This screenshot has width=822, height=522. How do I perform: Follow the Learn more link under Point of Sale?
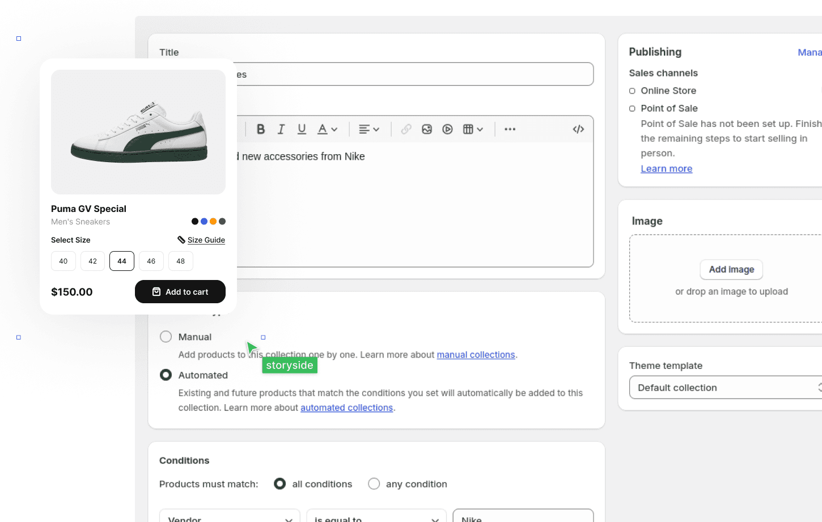(666, 169)
